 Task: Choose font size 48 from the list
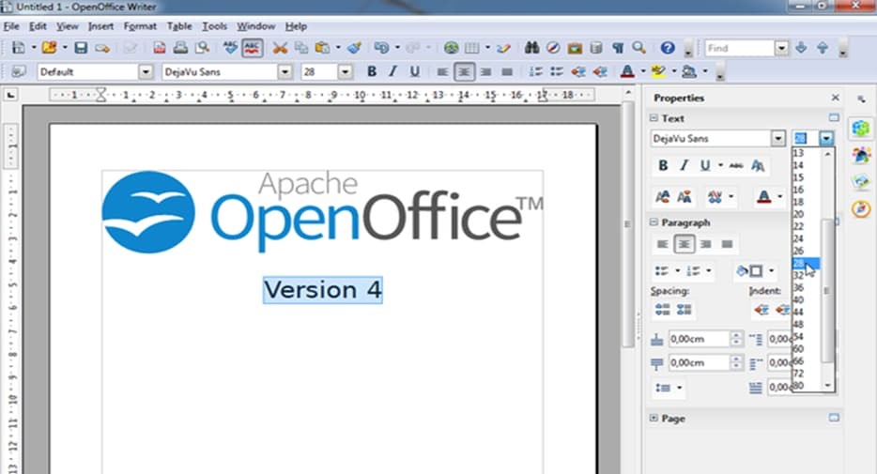pyautogui.click(x=799, y=324)
